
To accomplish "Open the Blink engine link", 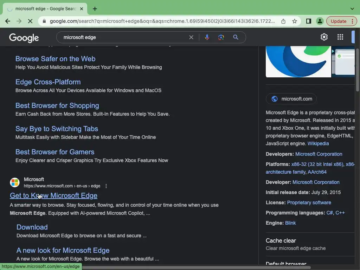I will click(x=290, y=223).
